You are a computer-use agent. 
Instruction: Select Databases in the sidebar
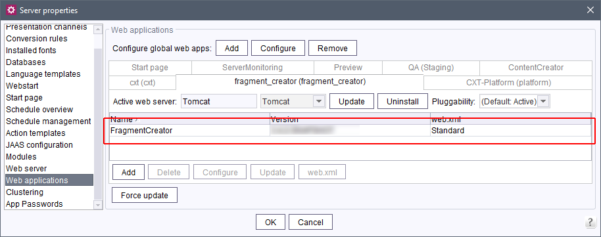coord(49,62)
